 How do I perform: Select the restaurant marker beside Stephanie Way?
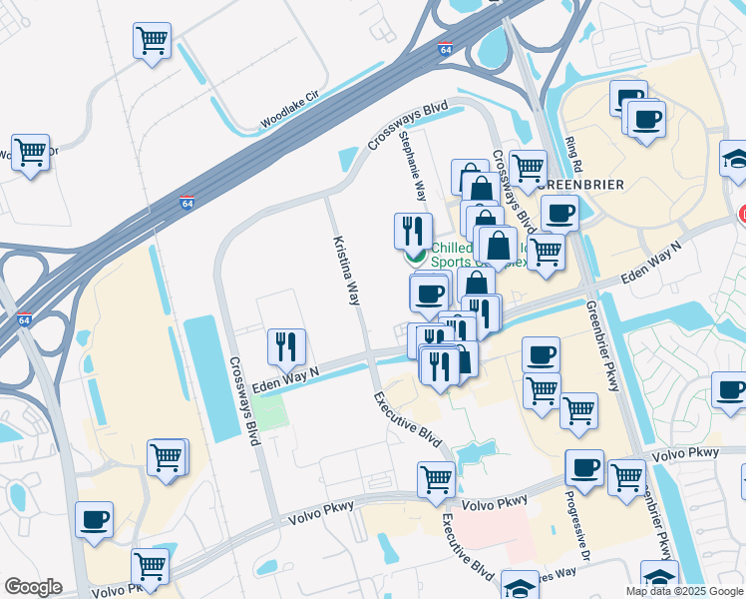coord(413,232)
